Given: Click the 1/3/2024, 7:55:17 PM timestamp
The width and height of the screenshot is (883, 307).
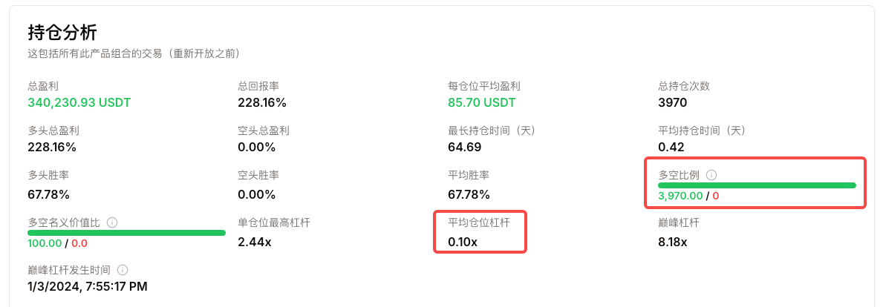Looking at the screenshot, I should pos(88,287).
